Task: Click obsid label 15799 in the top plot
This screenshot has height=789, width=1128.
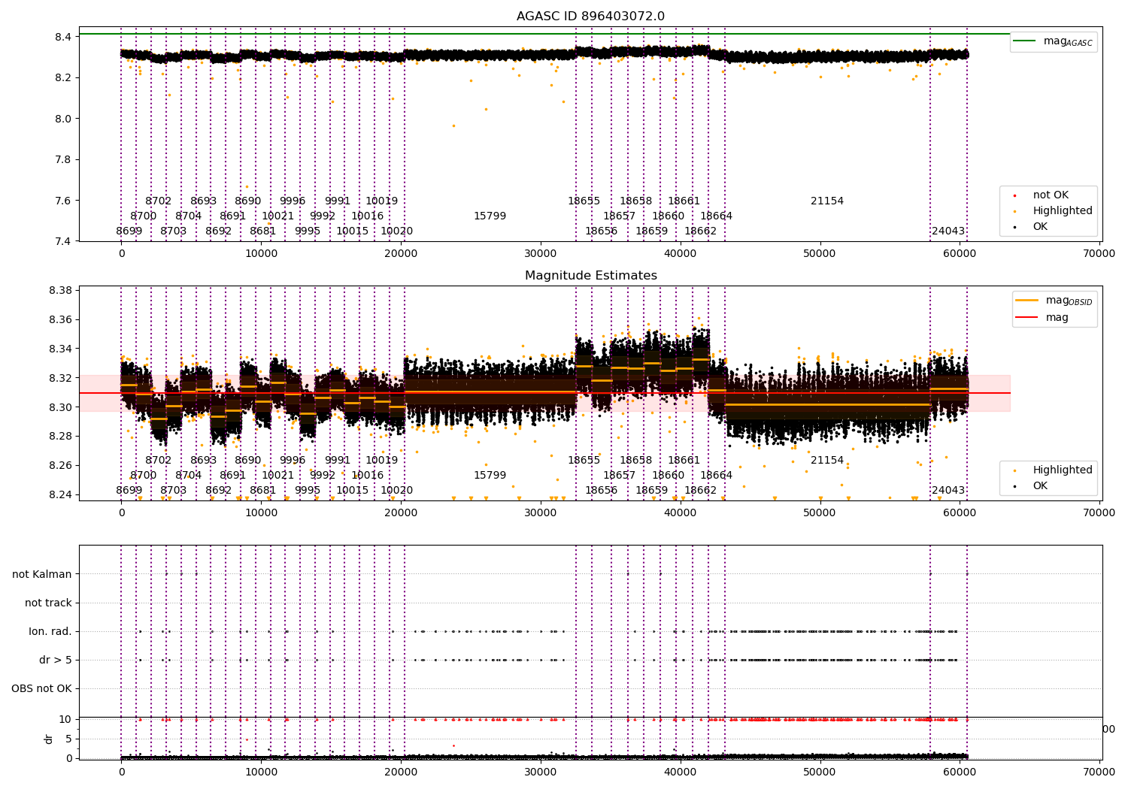Action: click(490, 216)
